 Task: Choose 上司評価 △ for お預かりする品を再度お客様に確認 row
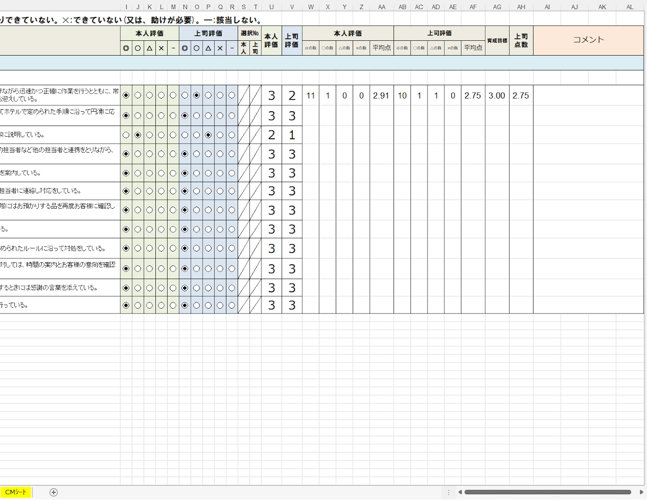point(208,210)
